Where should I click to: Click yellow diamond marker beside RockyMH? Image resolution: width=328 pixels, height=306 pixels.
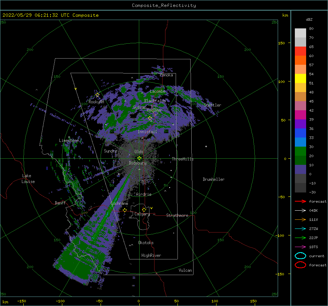[97, 95]
